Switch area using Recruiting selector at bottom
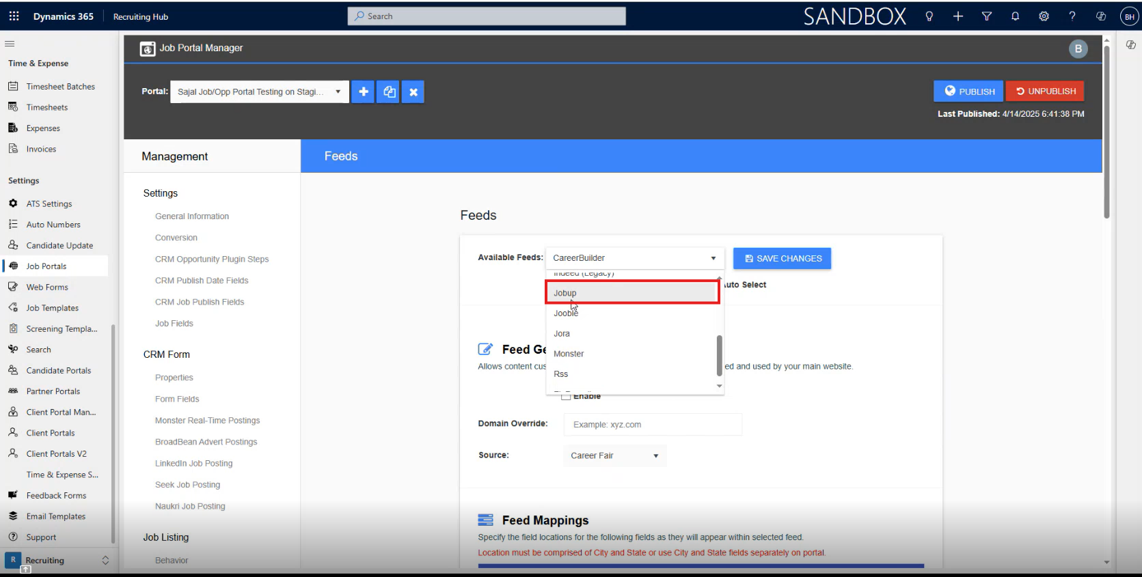 coord(57,560)
